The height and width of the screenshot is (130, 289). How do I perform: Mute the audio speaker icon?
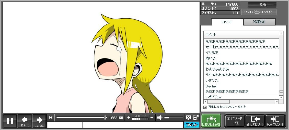pyautogui.click(x=160, y=118)
